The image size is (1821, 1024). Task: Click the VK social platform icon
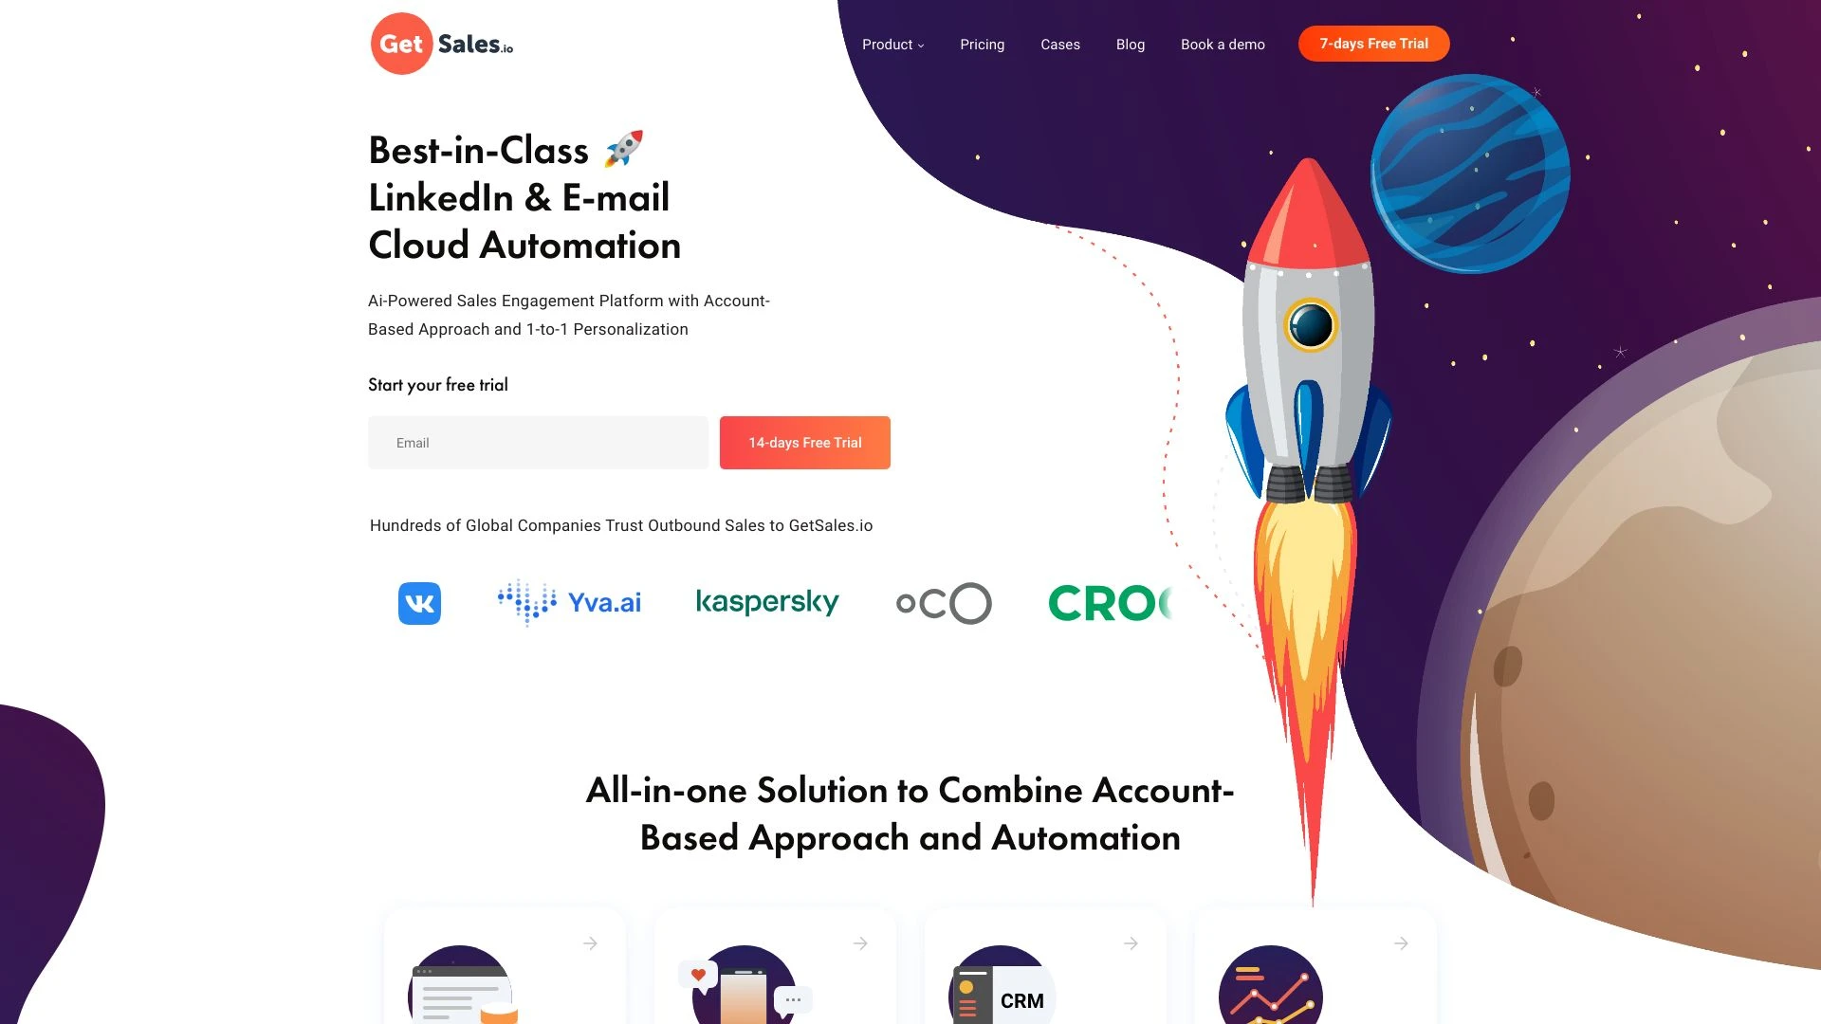(419, 603)
